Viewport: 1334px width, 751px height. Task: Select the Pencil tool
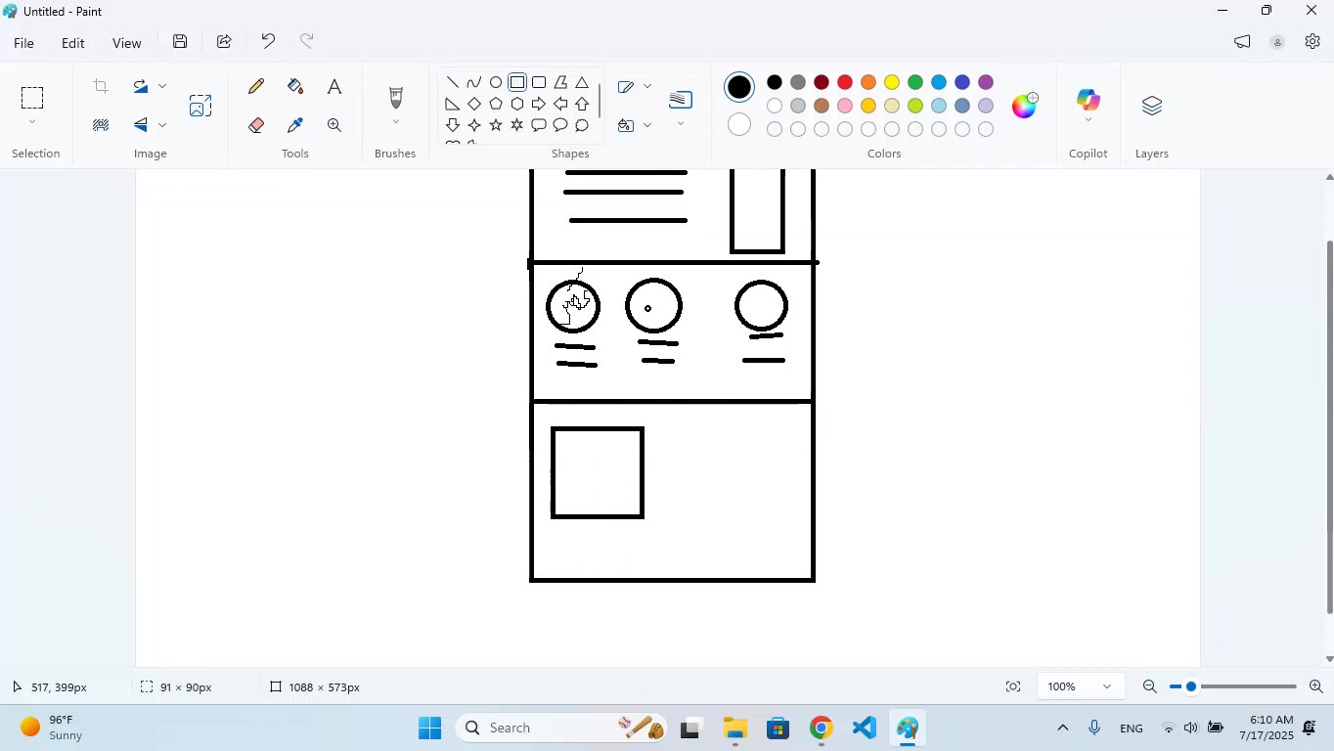point(256,87)
